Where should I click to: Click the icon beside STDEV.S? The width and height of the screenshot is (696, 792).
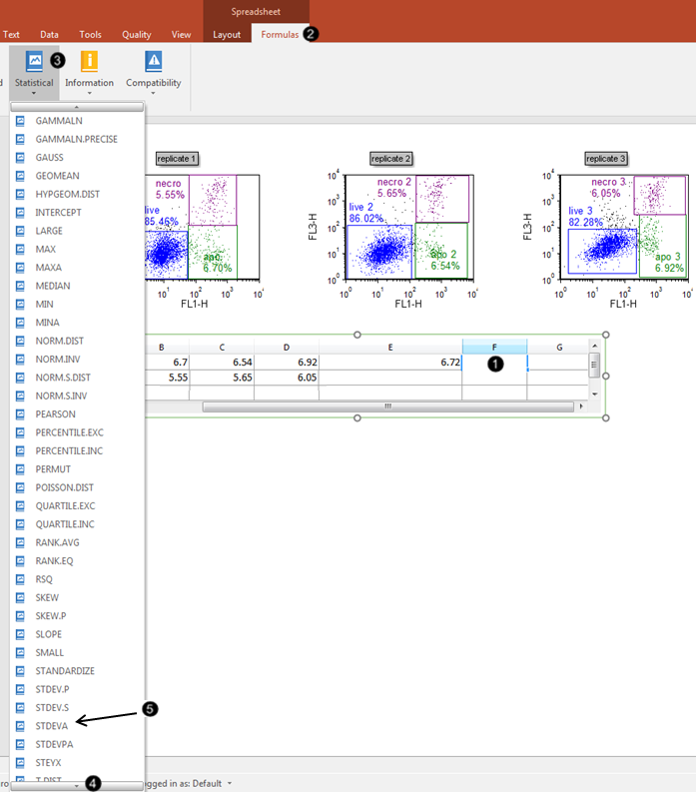(21, 708)
